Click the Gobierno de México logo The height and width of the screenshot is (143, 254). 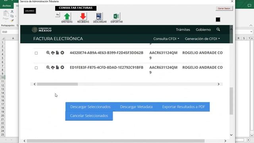(42, 30)
